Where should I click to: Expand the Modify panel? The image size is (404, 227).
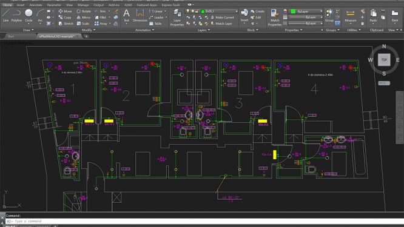(x=89, y=30)
